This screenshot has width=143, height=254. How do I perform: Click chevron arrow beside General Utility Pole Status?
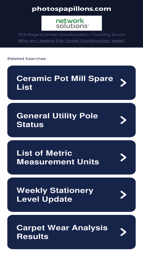pyautogui.click(x=124, y=120)
